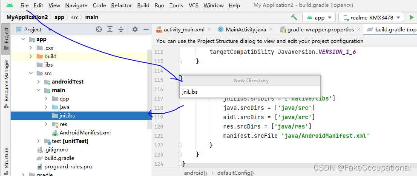Open the File menu

click(x=24, y=5)
